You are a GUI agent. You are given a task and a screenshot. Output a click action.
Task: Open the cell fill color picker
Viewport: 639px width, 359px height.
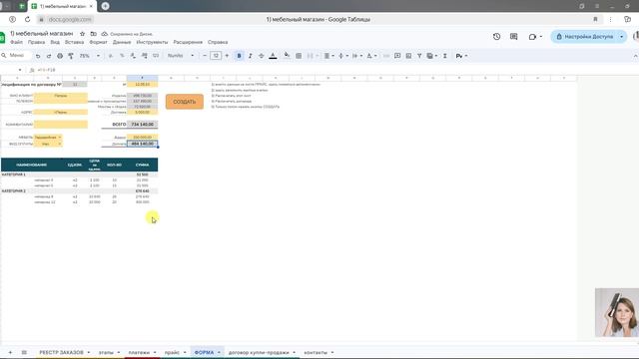(287, 56)
